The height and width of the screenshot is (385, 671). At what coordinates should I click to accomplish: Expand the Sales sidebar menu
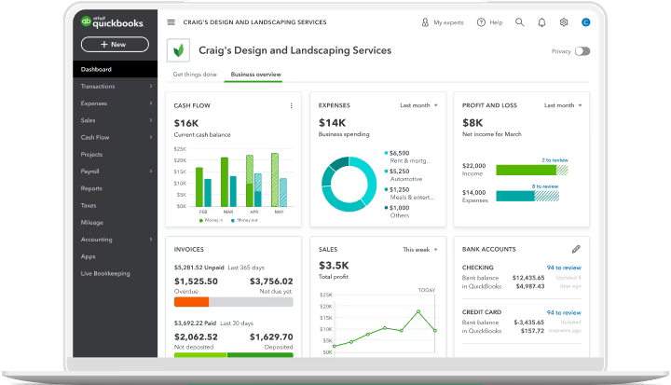(x=116, y=120)
